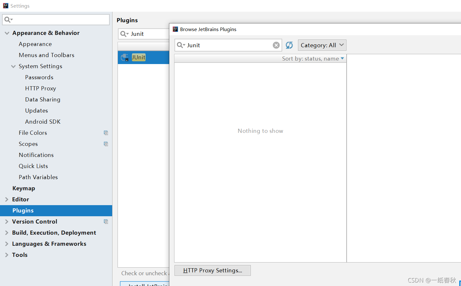Open HTTP Proxy Settings button
Image resolution: width=461 pixels, height=286 pixels.
213,270
